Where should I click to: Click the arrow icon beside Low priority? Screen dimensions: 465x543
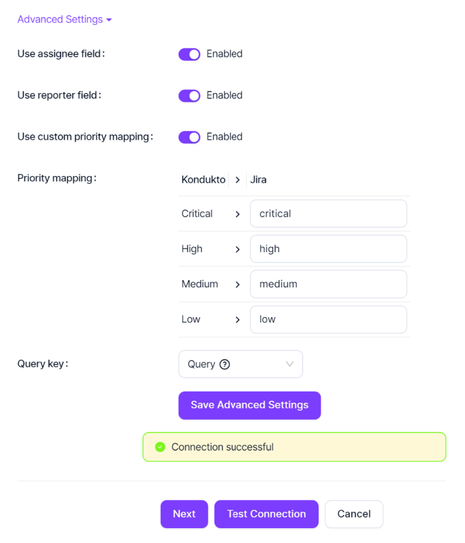point(237,320)
